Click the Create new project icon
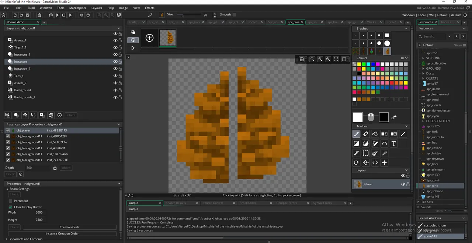 coord(15,15)
